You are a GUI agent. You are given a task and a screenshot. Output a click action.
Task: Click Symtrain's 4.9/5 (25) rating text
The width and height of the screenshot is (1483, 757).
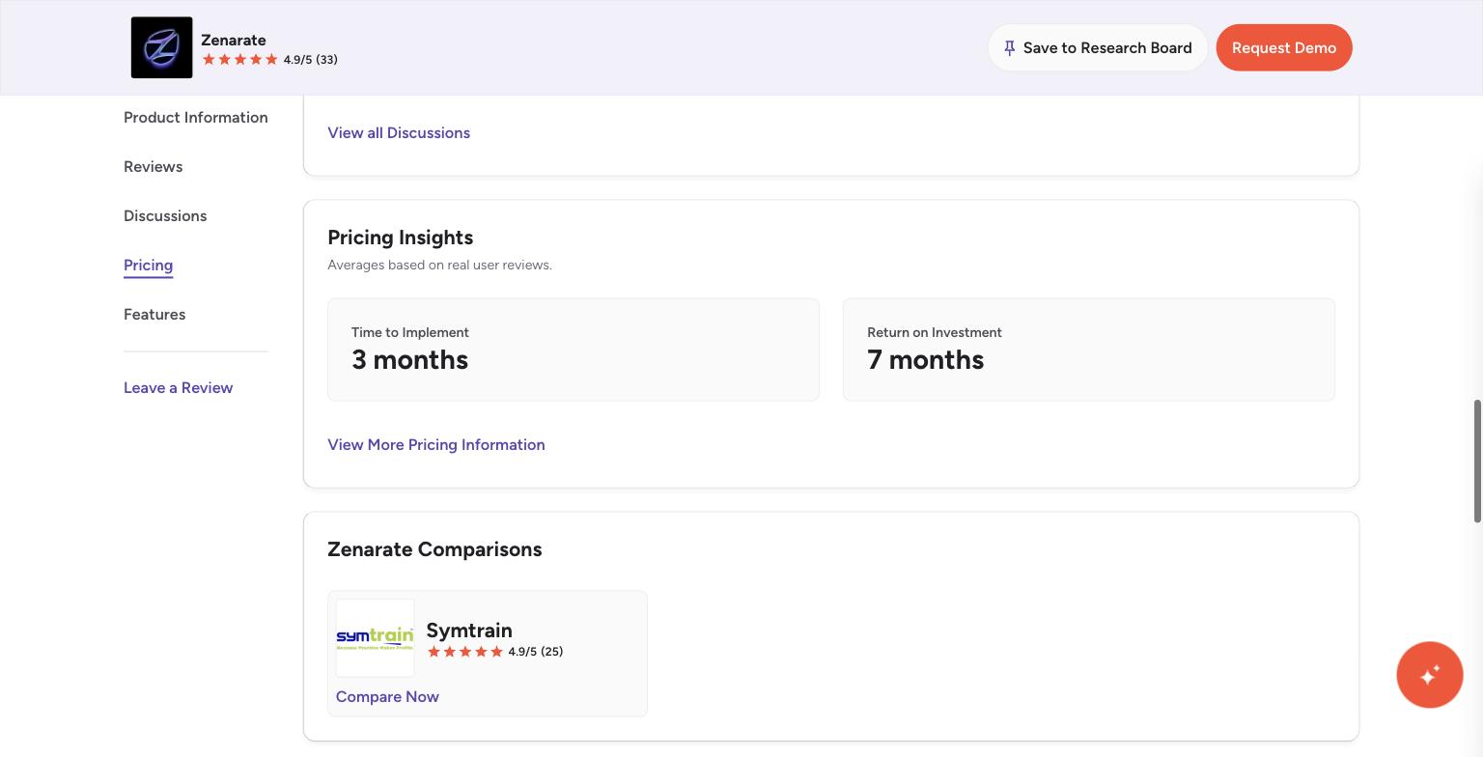click(x=536, y=652)
